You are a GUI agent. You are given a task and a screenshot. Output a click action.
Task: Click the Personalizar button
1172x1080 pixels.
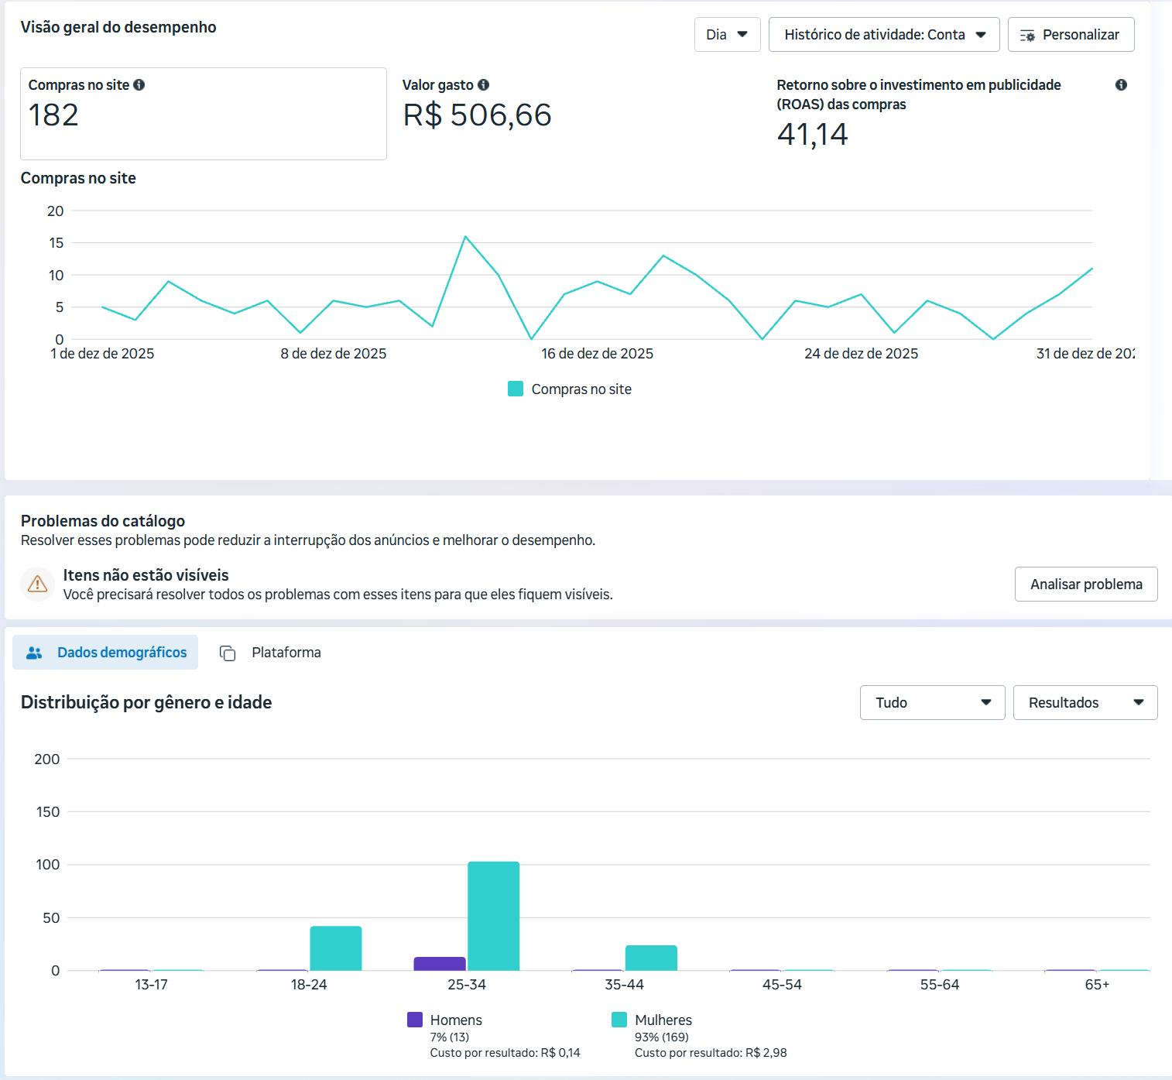[1071, 35]
